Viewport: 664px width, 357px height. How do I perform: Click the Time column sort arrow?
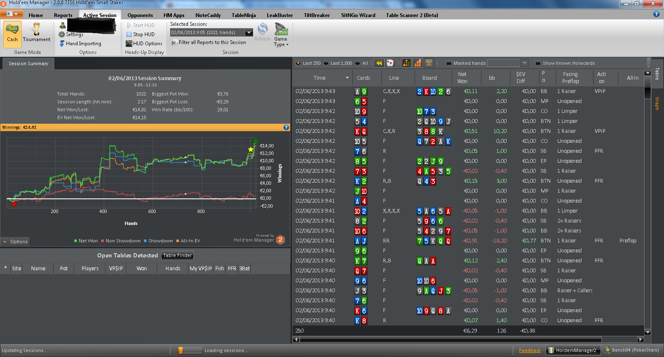click(347, 78)
